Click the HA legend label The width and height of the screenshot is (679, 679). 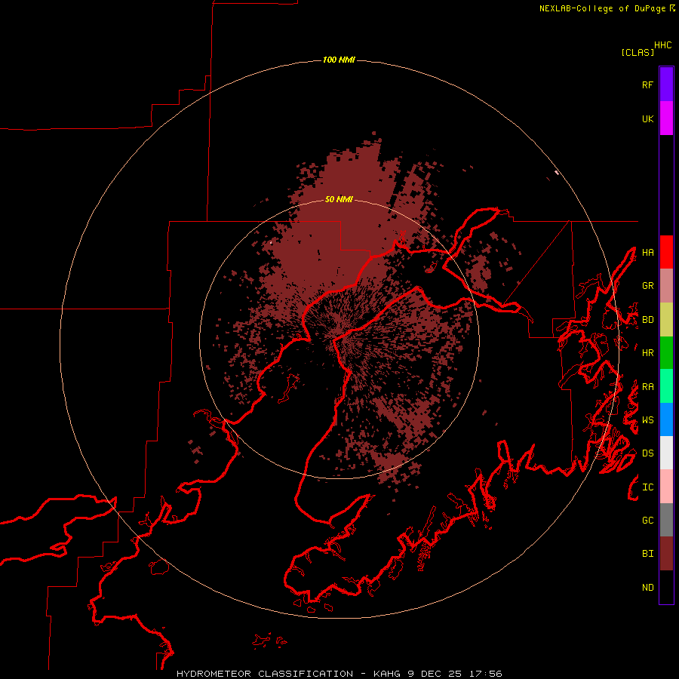pos(647,253)
